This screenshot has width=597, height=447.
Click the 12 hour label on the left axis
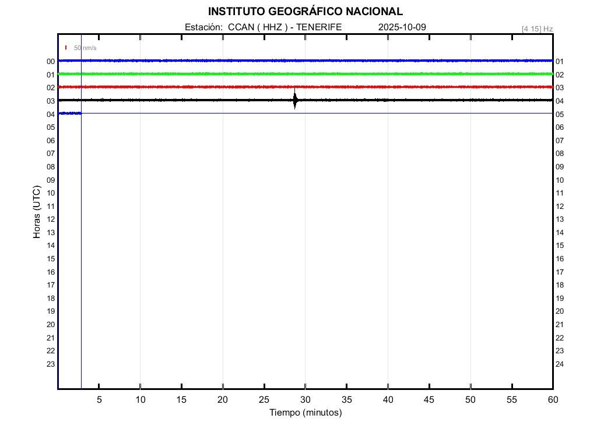(x=51, y=219)
